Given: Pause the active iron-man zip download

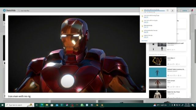Looking at the screenshot, I should point(168,10).
